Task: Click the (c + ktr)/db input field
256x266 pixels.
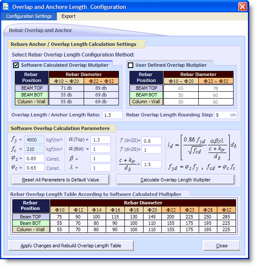Action: [x=152, y=164]
